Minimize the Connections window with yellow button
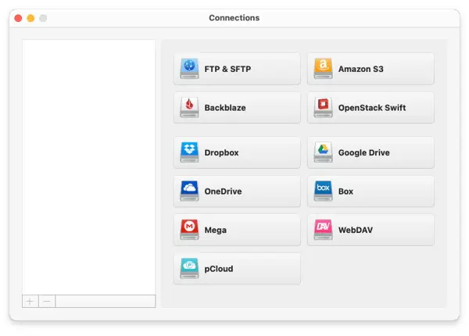 30,18
